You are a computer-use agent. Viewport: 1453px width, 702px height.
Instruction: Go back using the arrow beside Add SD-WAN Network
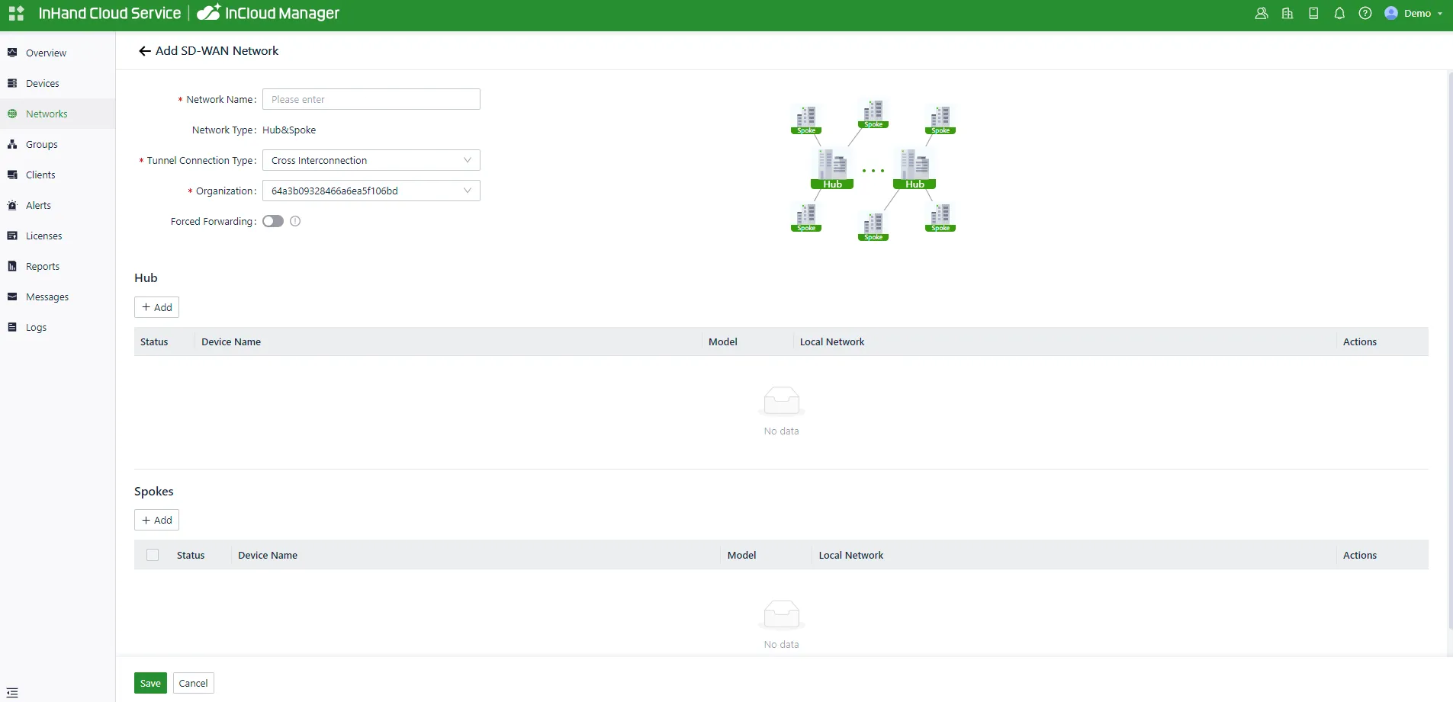click(144, 51)
